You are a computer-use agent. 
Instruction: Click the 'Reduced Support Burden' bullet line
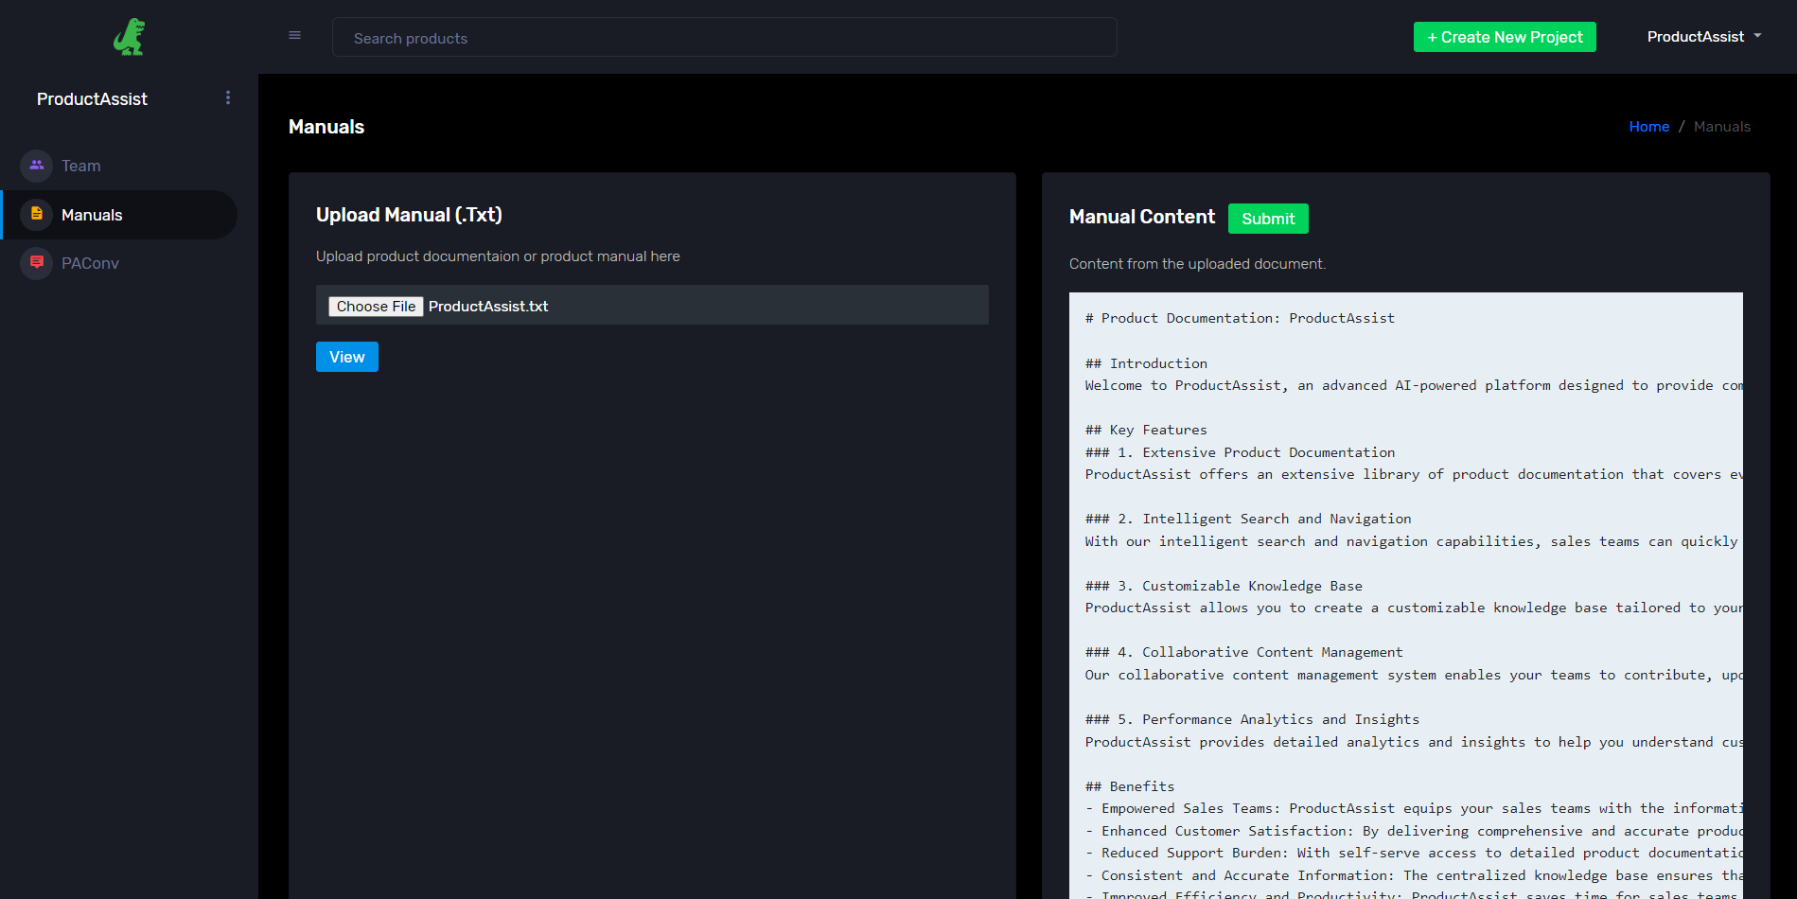pyautogui.click(x=1414, y=853)
